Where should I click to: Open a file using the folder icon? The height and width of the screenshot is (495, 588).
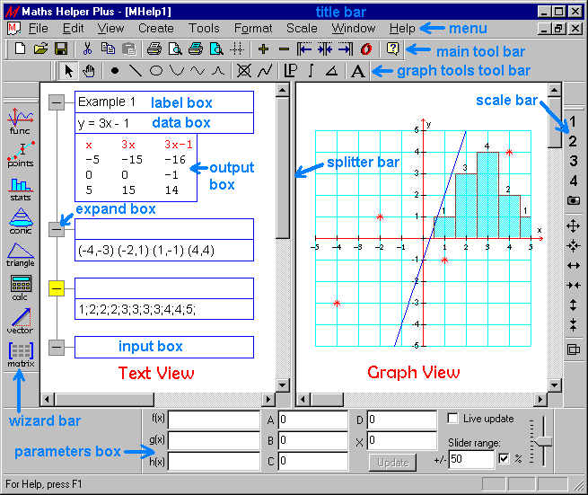[x=40, y=49]
